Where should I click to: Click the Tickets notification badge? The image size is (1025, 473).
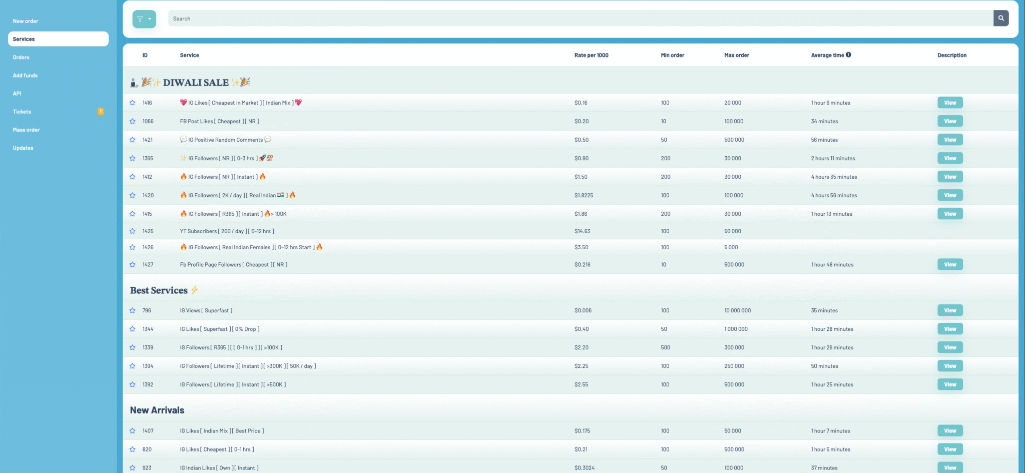(101, 112)
